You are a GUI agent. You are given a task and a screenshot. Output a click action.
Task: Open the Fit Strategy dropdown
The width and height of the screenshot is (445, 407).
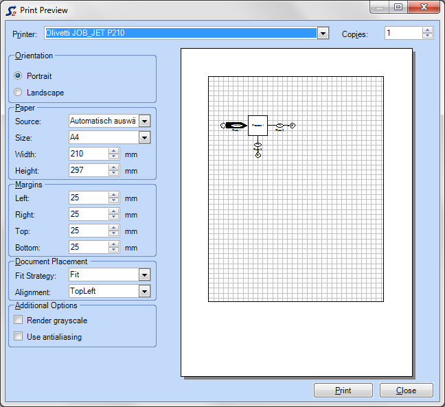point(144,275)
